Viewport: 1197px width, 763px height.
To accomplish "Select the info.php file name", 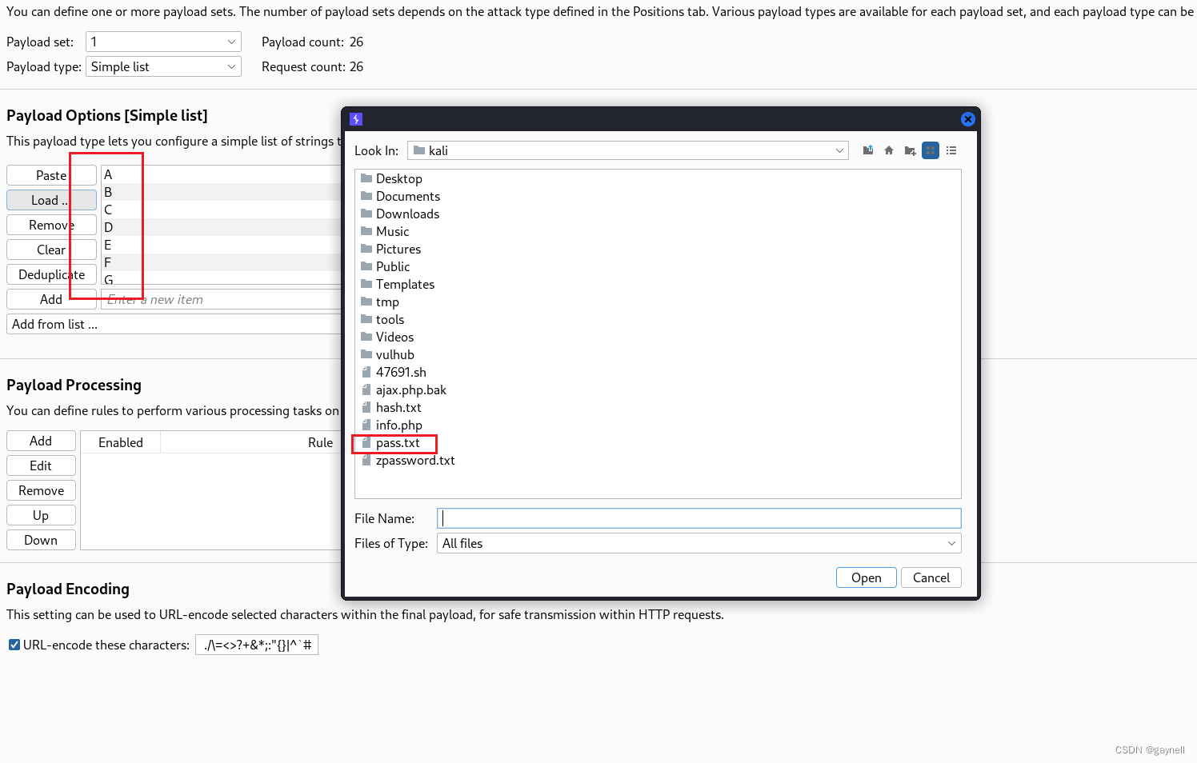I will coord(399,425).
